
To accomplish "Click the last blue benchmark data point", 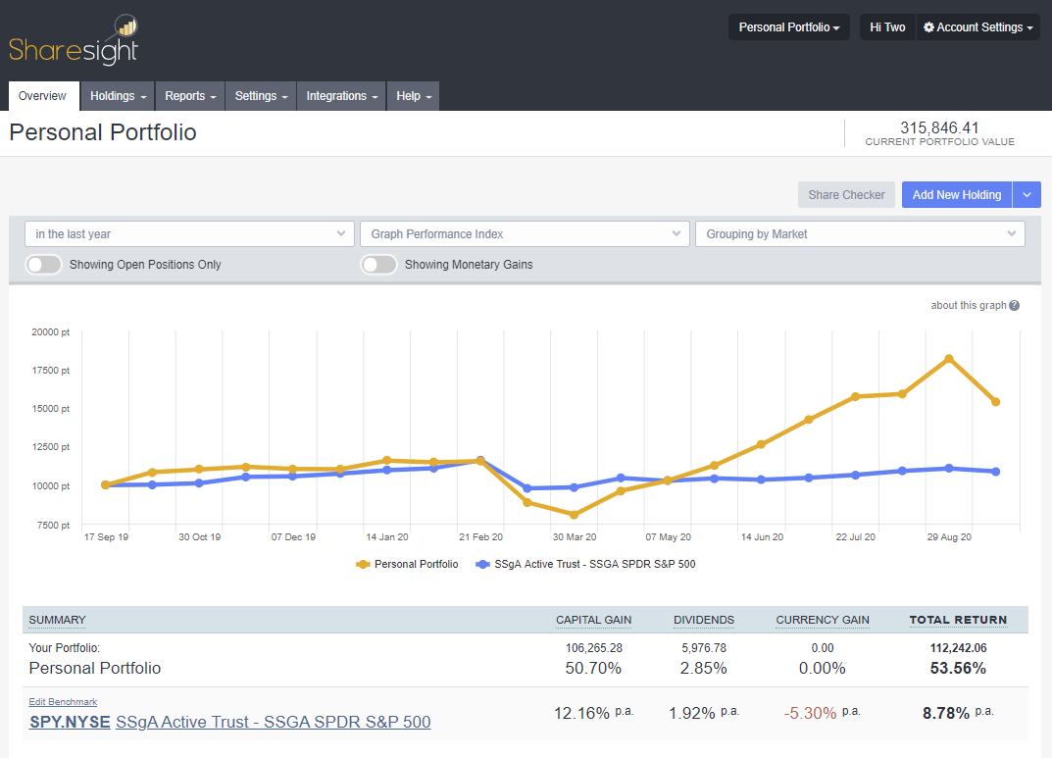I will click(x=996, y=472).
